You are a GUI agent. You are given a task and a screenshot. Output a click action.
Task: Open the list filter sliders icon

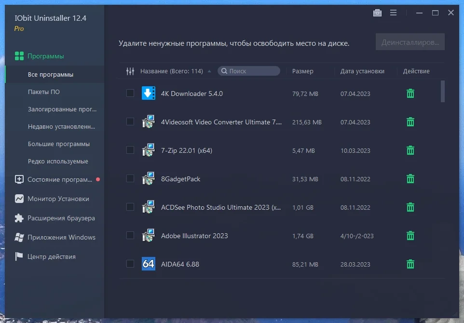coord(130,71)
